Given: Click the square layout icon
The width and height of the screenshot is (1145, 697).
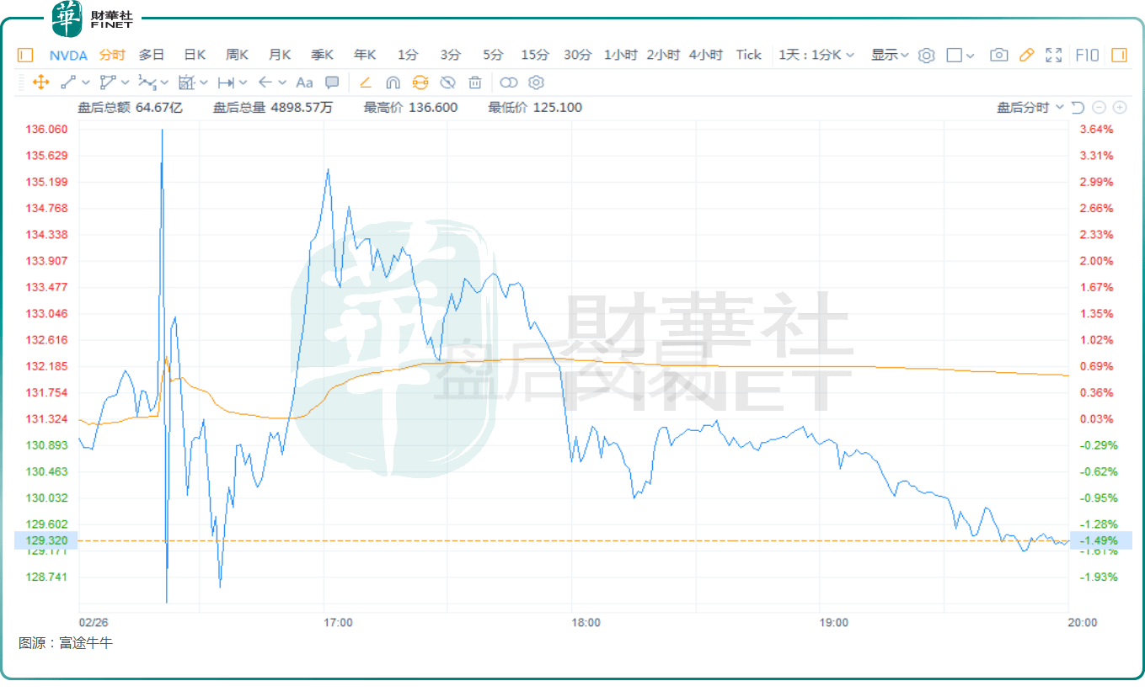Looking at the screenshot, I should coord(955,56).
